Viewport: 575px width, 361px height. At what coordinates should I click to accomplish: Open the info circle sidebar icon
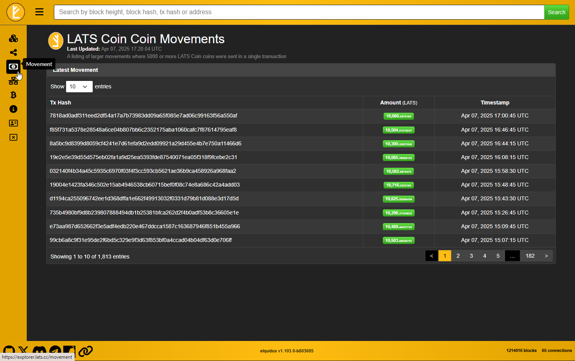(13, 109)
